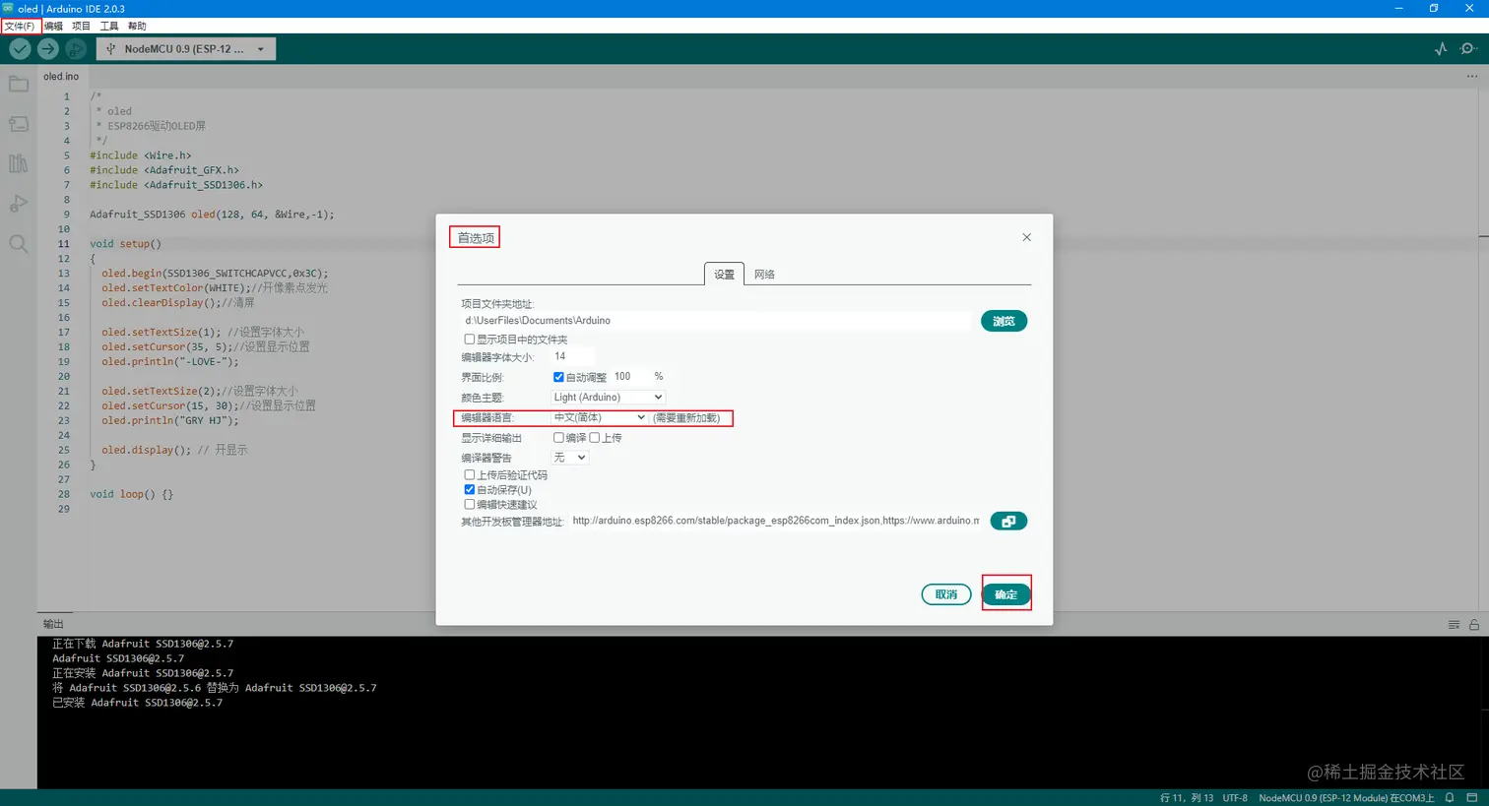The height and width of the screenshot is (806, 1489).
Task: Click the Arduino IDE title bar logo
Action: tap(8, 8)
